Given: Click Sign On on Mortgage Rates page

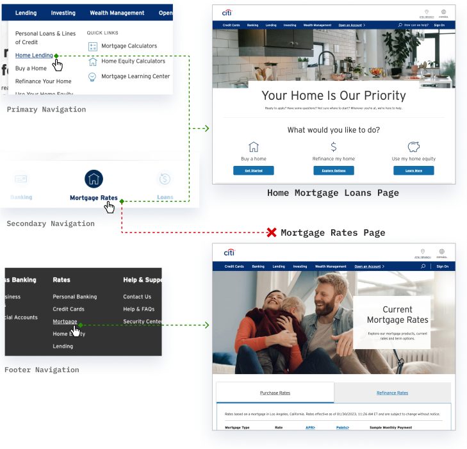Looking at the screenshot, I should pyautogui.click(x=442, y=266).
